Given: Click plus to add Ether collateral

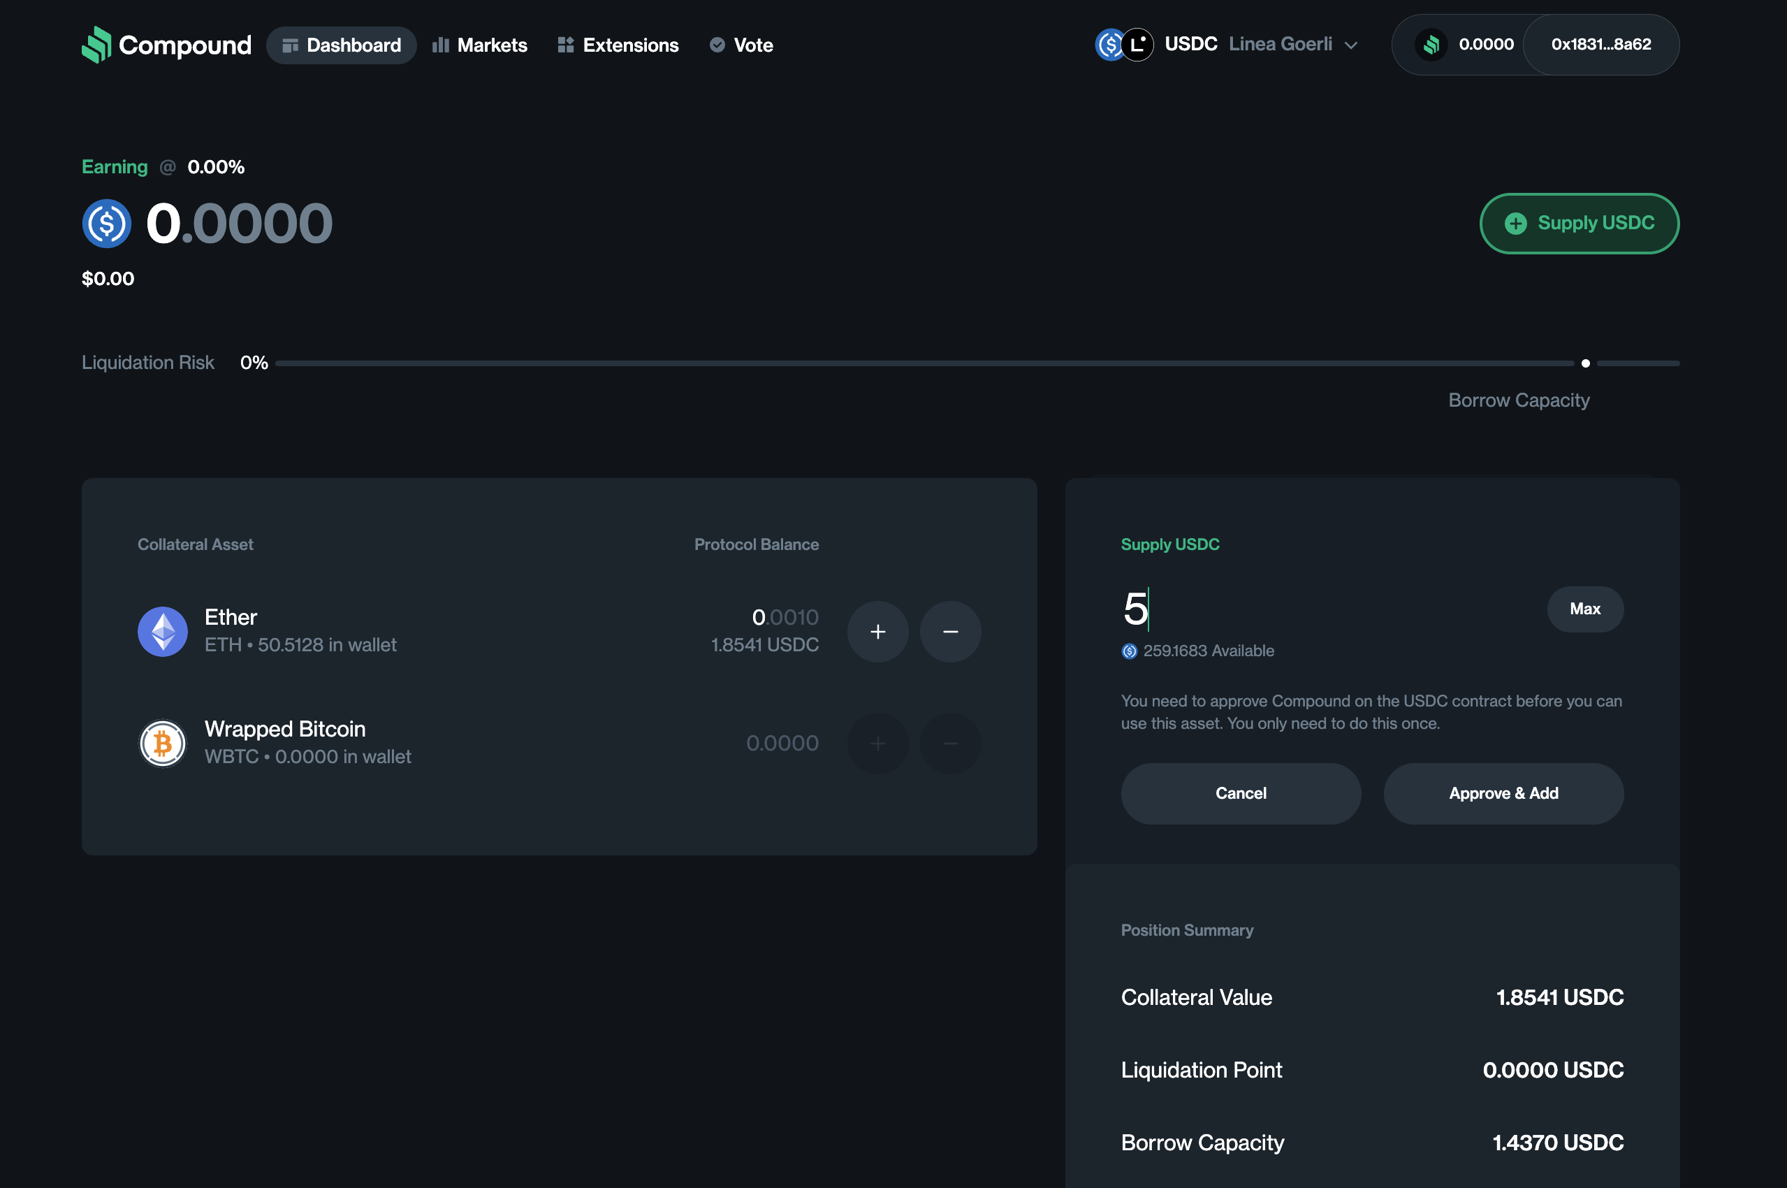Looking at the screenshot, I should [x=877, y=631].
